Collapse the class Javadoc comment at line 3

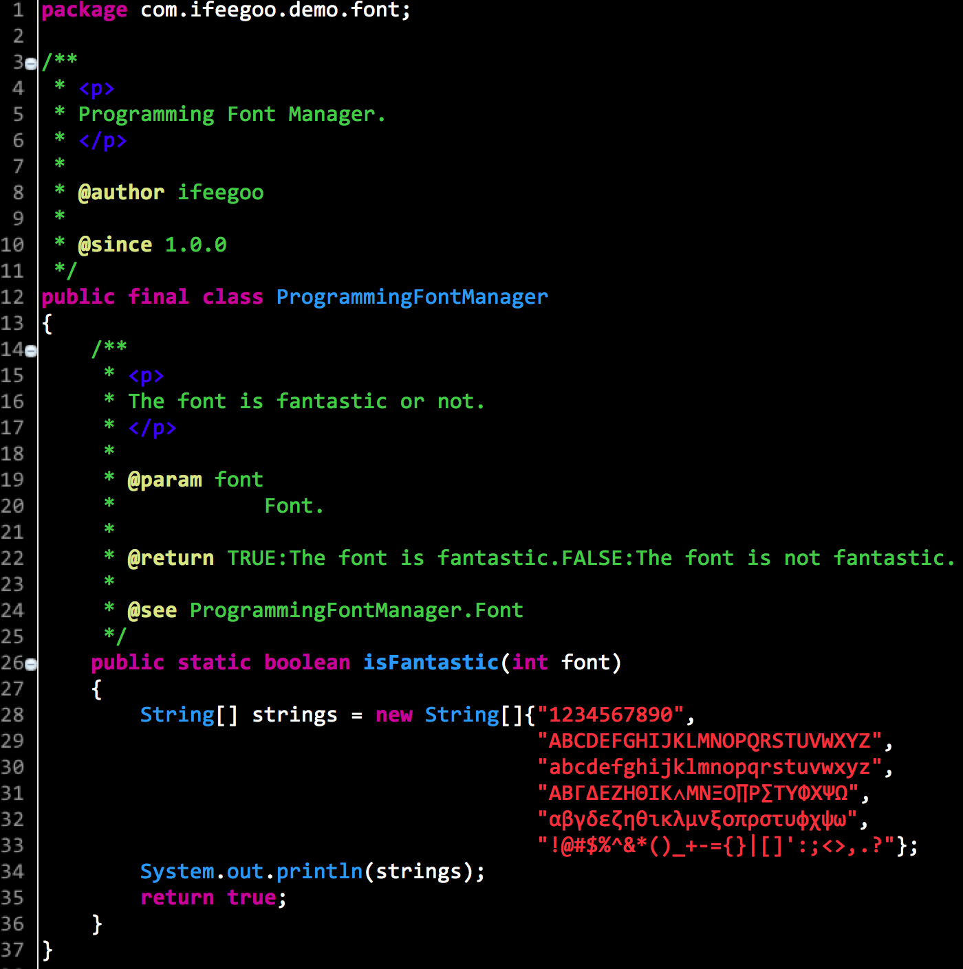pos(30,64)
